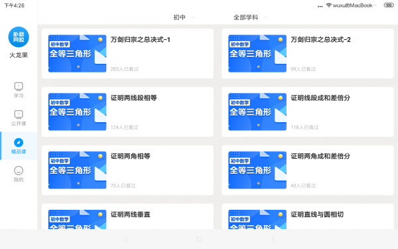
Task: Open the 证明两角相等 course card
Action: [127, 170]
